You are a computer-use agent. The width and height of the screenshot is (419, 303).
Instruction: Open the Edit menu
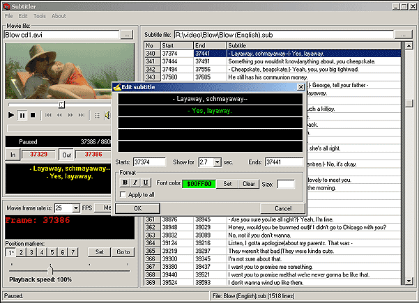coord(23,16)
